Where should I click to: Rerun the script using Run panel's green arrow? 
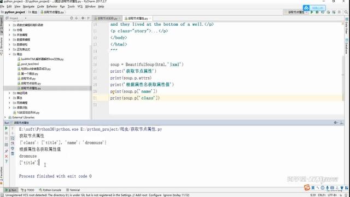tap(6, 128)
